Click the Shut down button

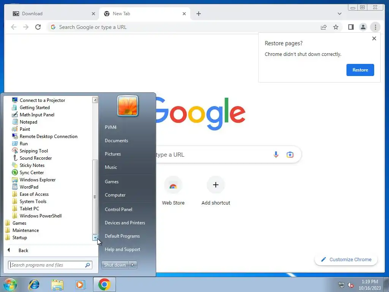(115, 265)
